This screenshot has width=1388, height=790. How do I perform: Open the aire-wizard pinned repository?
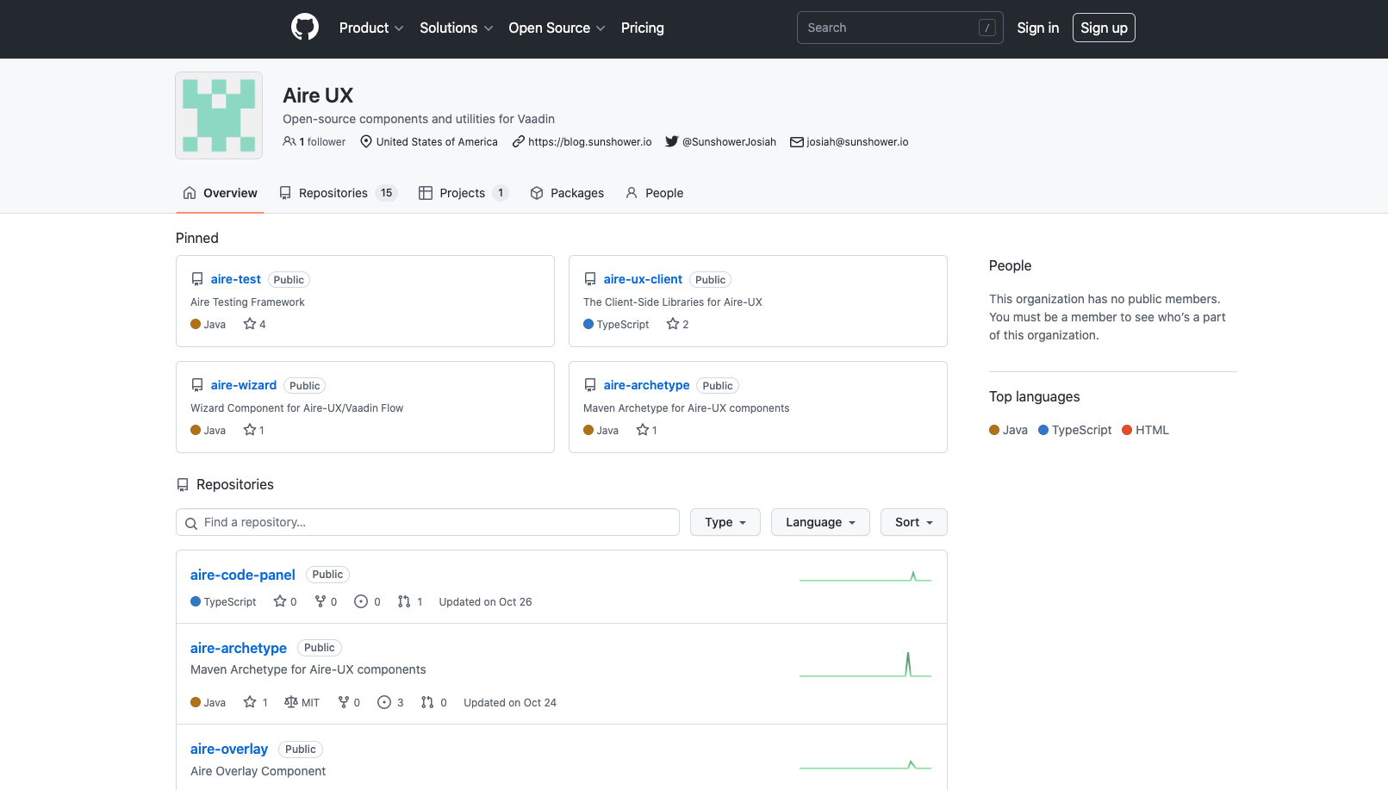click(x=244, y=385)
